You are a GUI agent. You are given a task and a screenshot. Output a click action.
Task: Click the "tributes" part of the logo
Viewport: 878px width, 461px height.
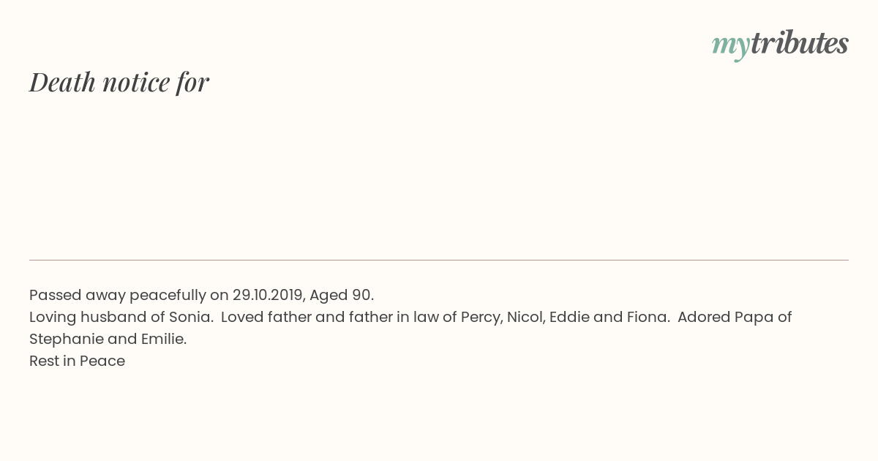(800, 42)
